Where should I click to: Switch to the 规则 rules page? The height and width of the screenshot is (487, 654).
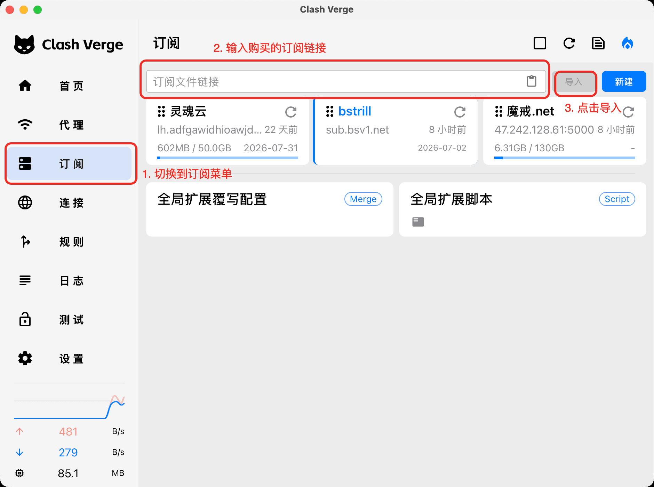pos(69,241)
